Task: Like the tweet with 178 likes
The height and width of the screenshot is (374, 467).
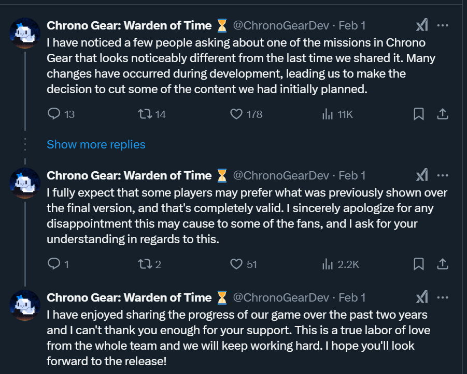Action: (237, 114)
